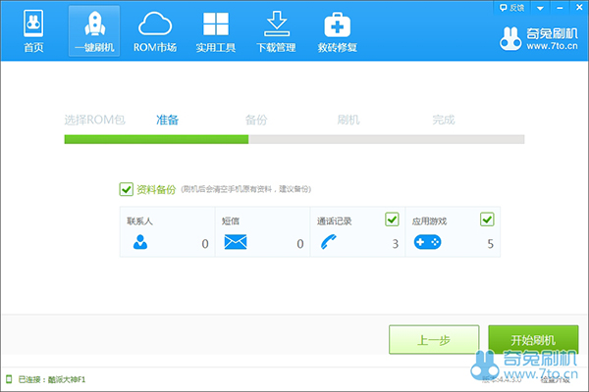Click the 开始刷机 start button
This screenshot has height=392, width=589.
click(533, 339)
